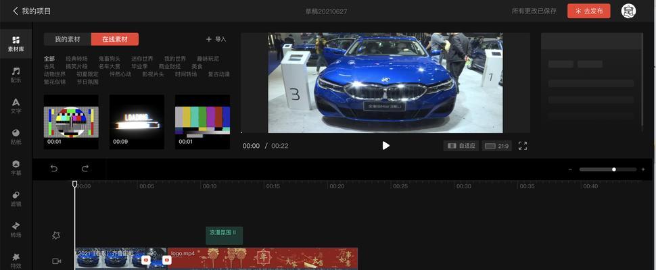Select the 时间转场 category
656x270 pixels.
pyautogui.click(x=186, y=74)
